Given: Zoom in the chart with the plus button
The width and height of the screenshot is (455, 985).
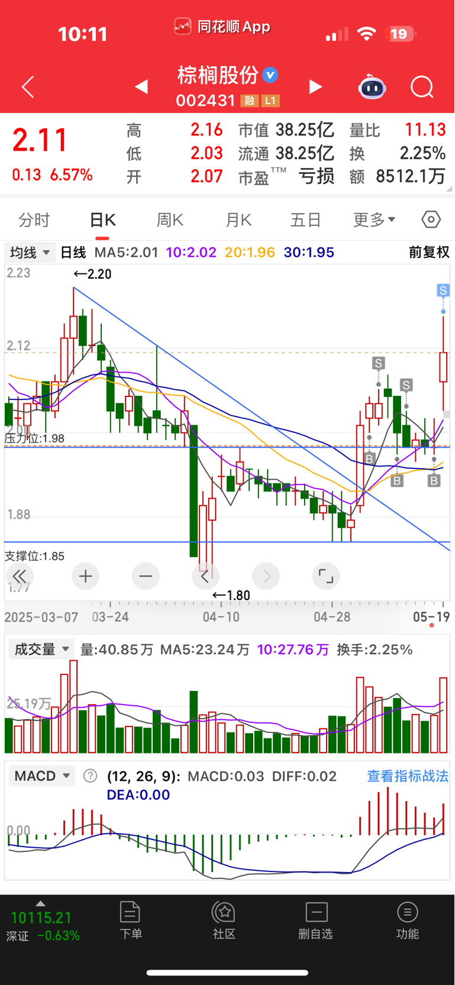Looking at the screenshot, I should pos(85,576).
